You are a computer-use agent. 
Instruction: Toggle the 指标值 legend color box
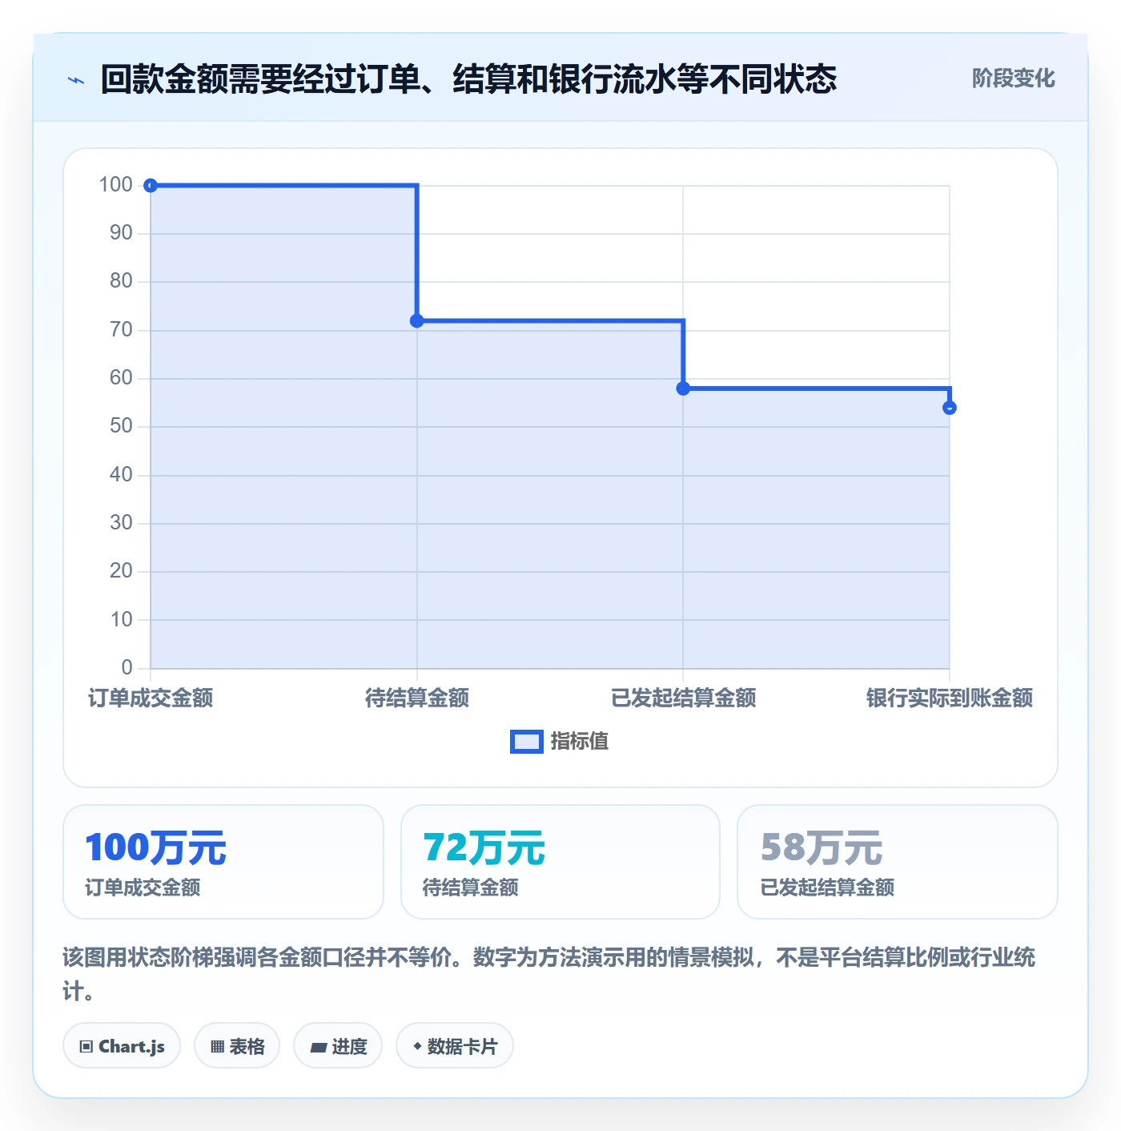pos(526,742)
